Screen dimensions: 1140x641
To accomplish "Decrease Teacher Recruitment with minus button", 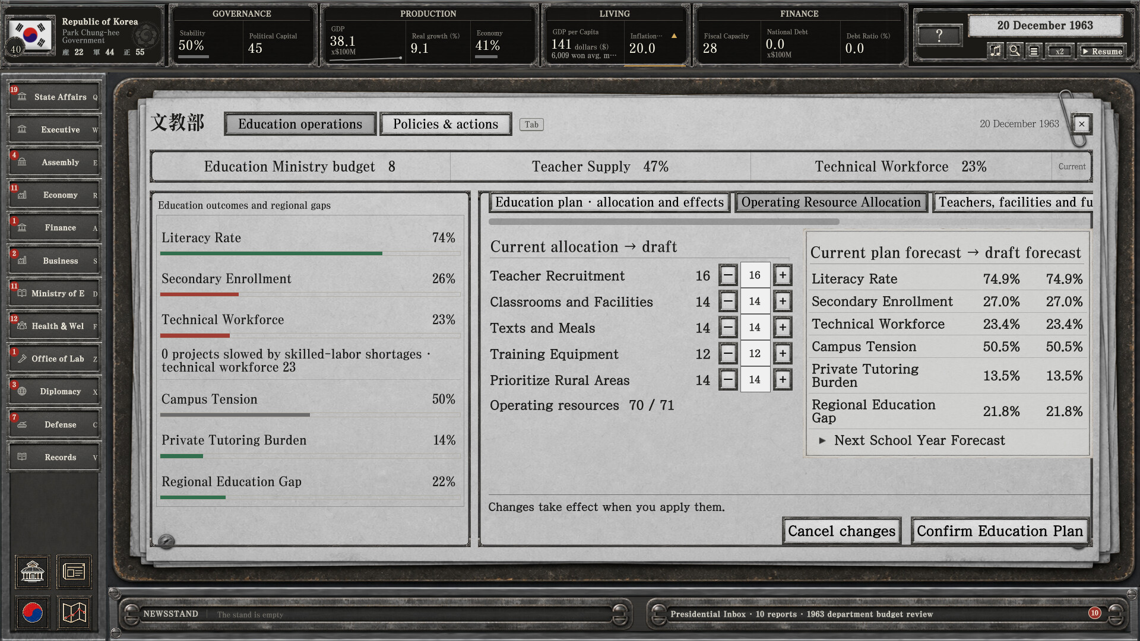I will [728, 275].
